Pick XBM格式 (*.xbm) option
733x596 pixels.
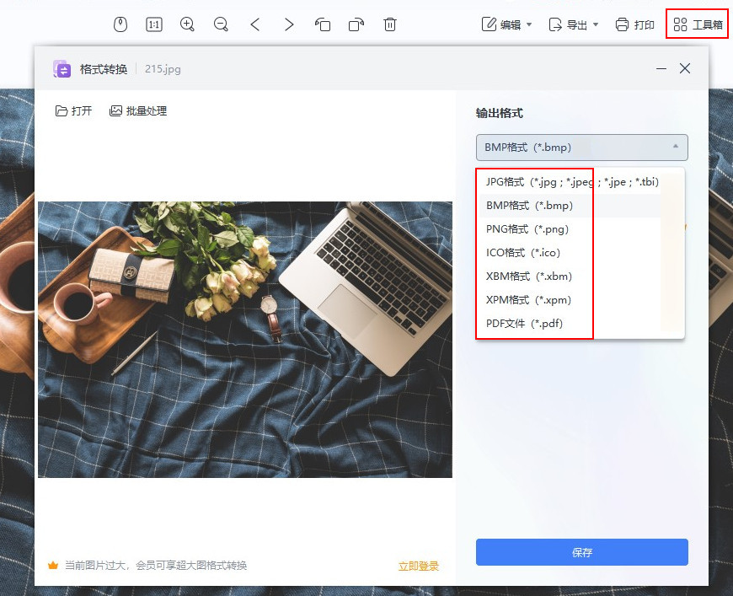click(570, 276)
